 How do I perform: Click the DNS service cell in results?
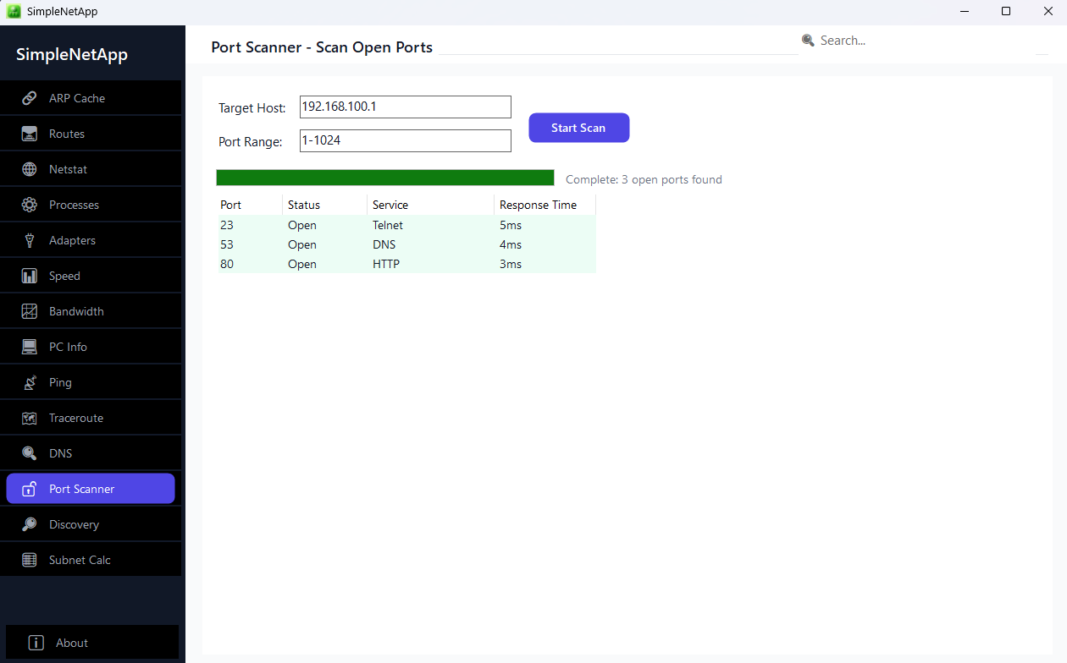pyautogui.click(x=384, y=244)
